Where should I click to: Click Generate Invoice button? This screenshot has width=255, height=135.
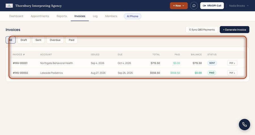click(234, 30)
